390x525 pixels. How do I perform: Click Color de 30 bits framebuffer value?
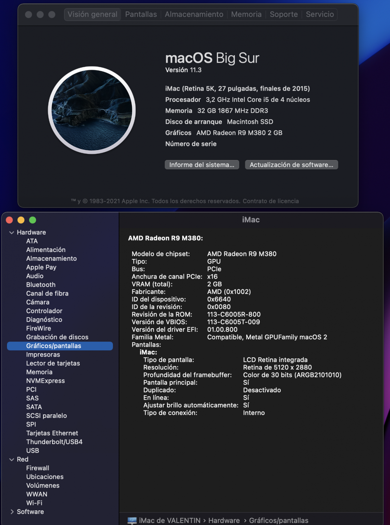click(292, 375)
